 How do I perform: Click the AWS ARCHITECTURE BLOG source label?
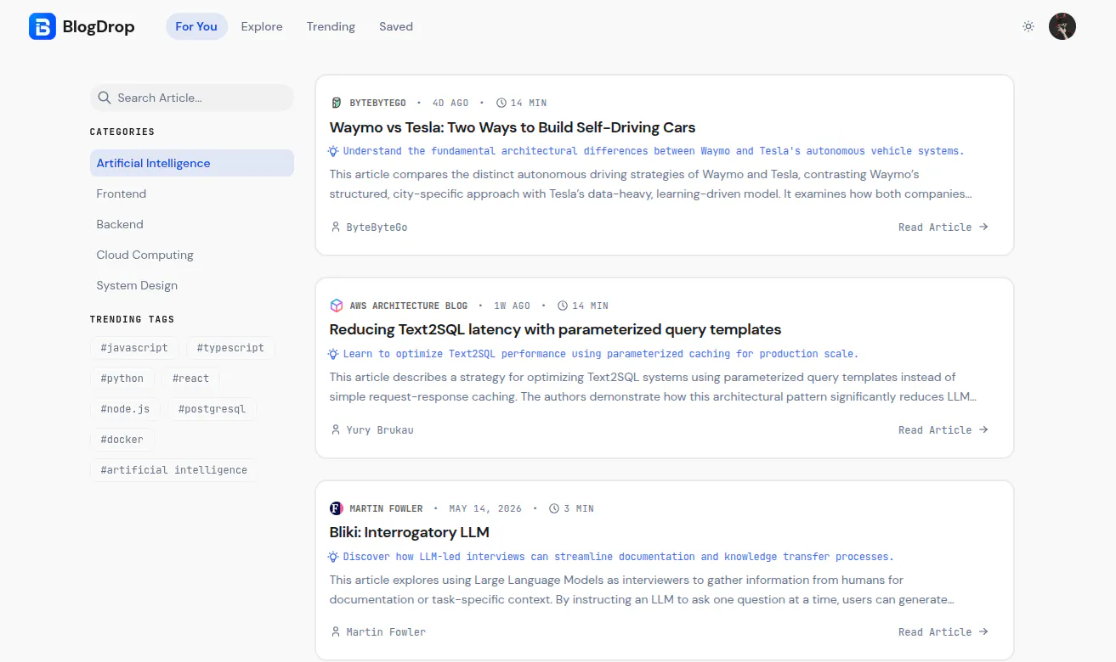[409, 306]
